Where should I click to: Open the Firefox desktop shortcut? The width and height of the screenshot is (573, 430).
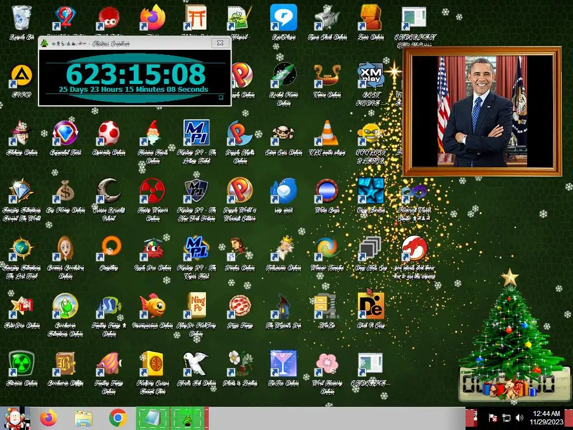coord(152,17)
